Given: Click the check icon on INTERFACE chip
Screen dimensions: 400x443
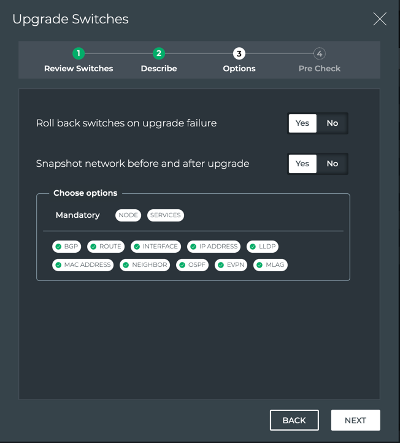Looking at the screenshot, I should pos(137,247).
